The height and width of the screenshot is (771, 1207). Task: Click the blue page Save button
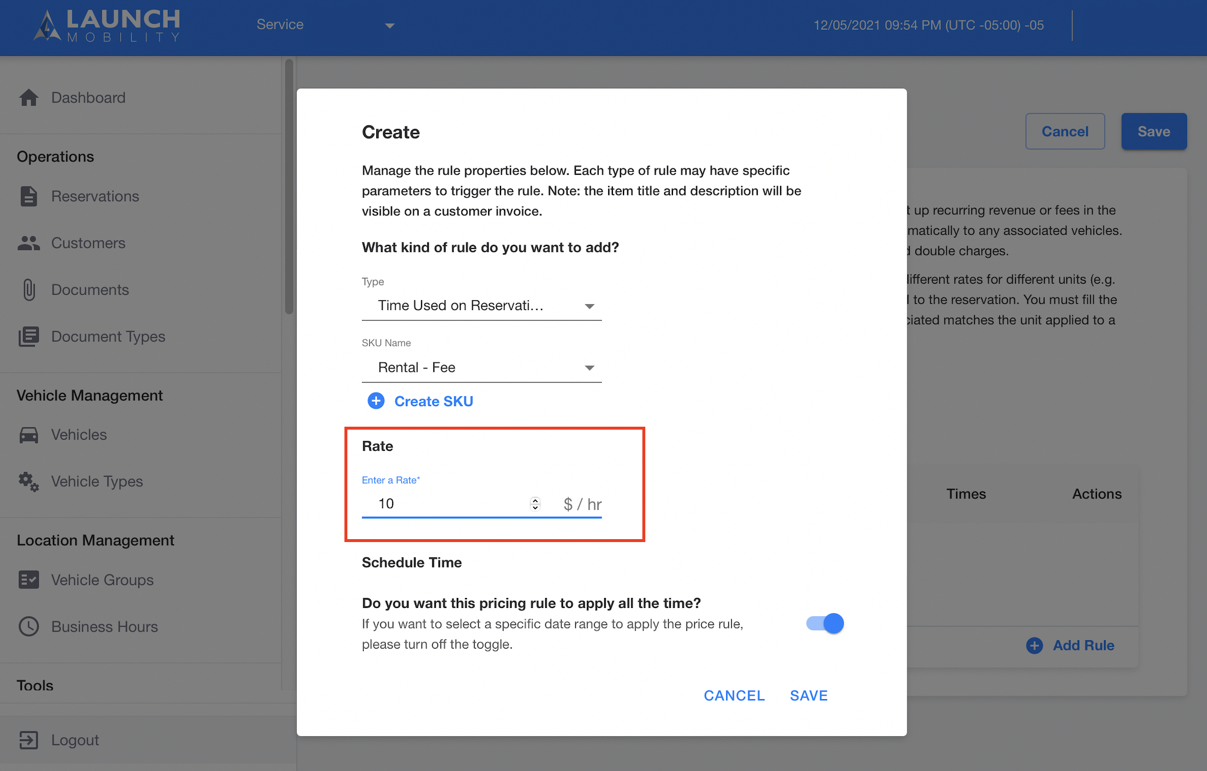(1154, 131)
